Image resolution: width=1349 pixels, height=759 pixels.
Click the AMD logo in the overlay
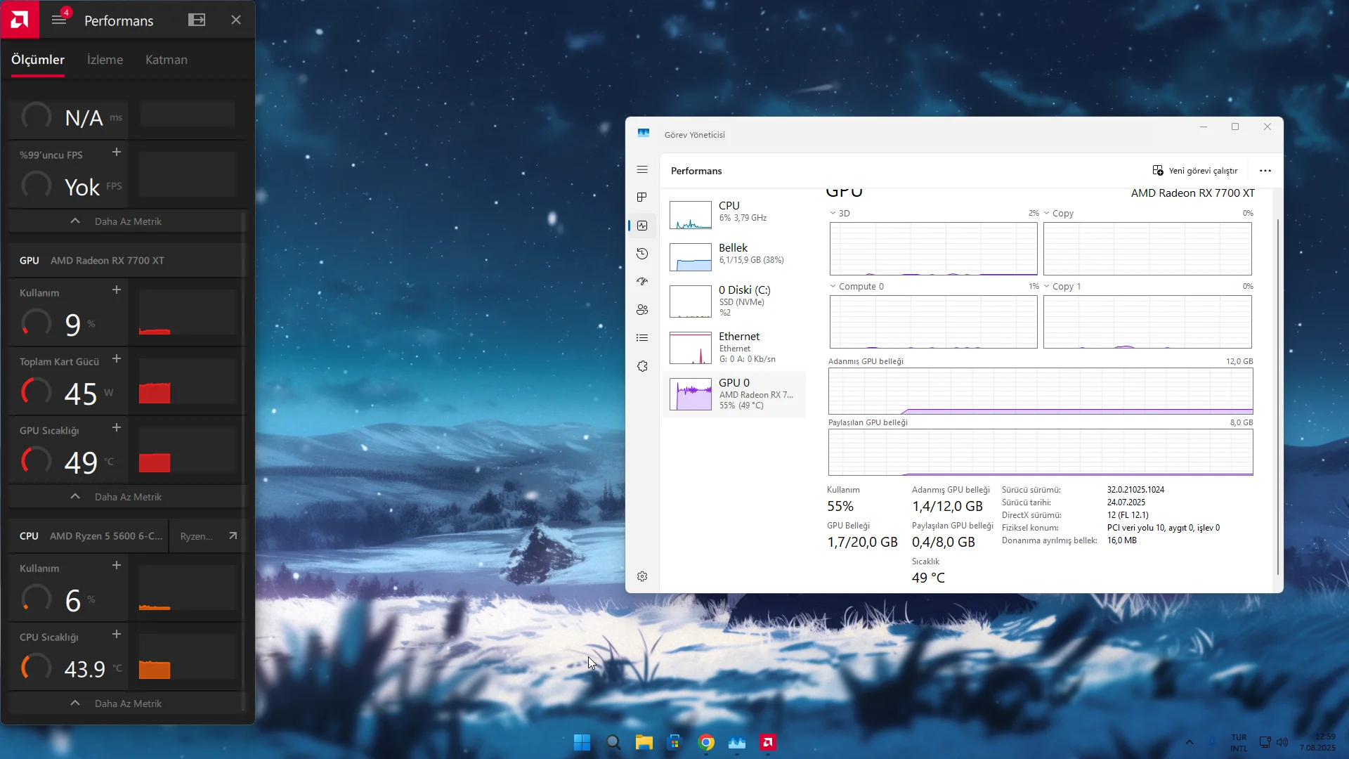point(20,19)
